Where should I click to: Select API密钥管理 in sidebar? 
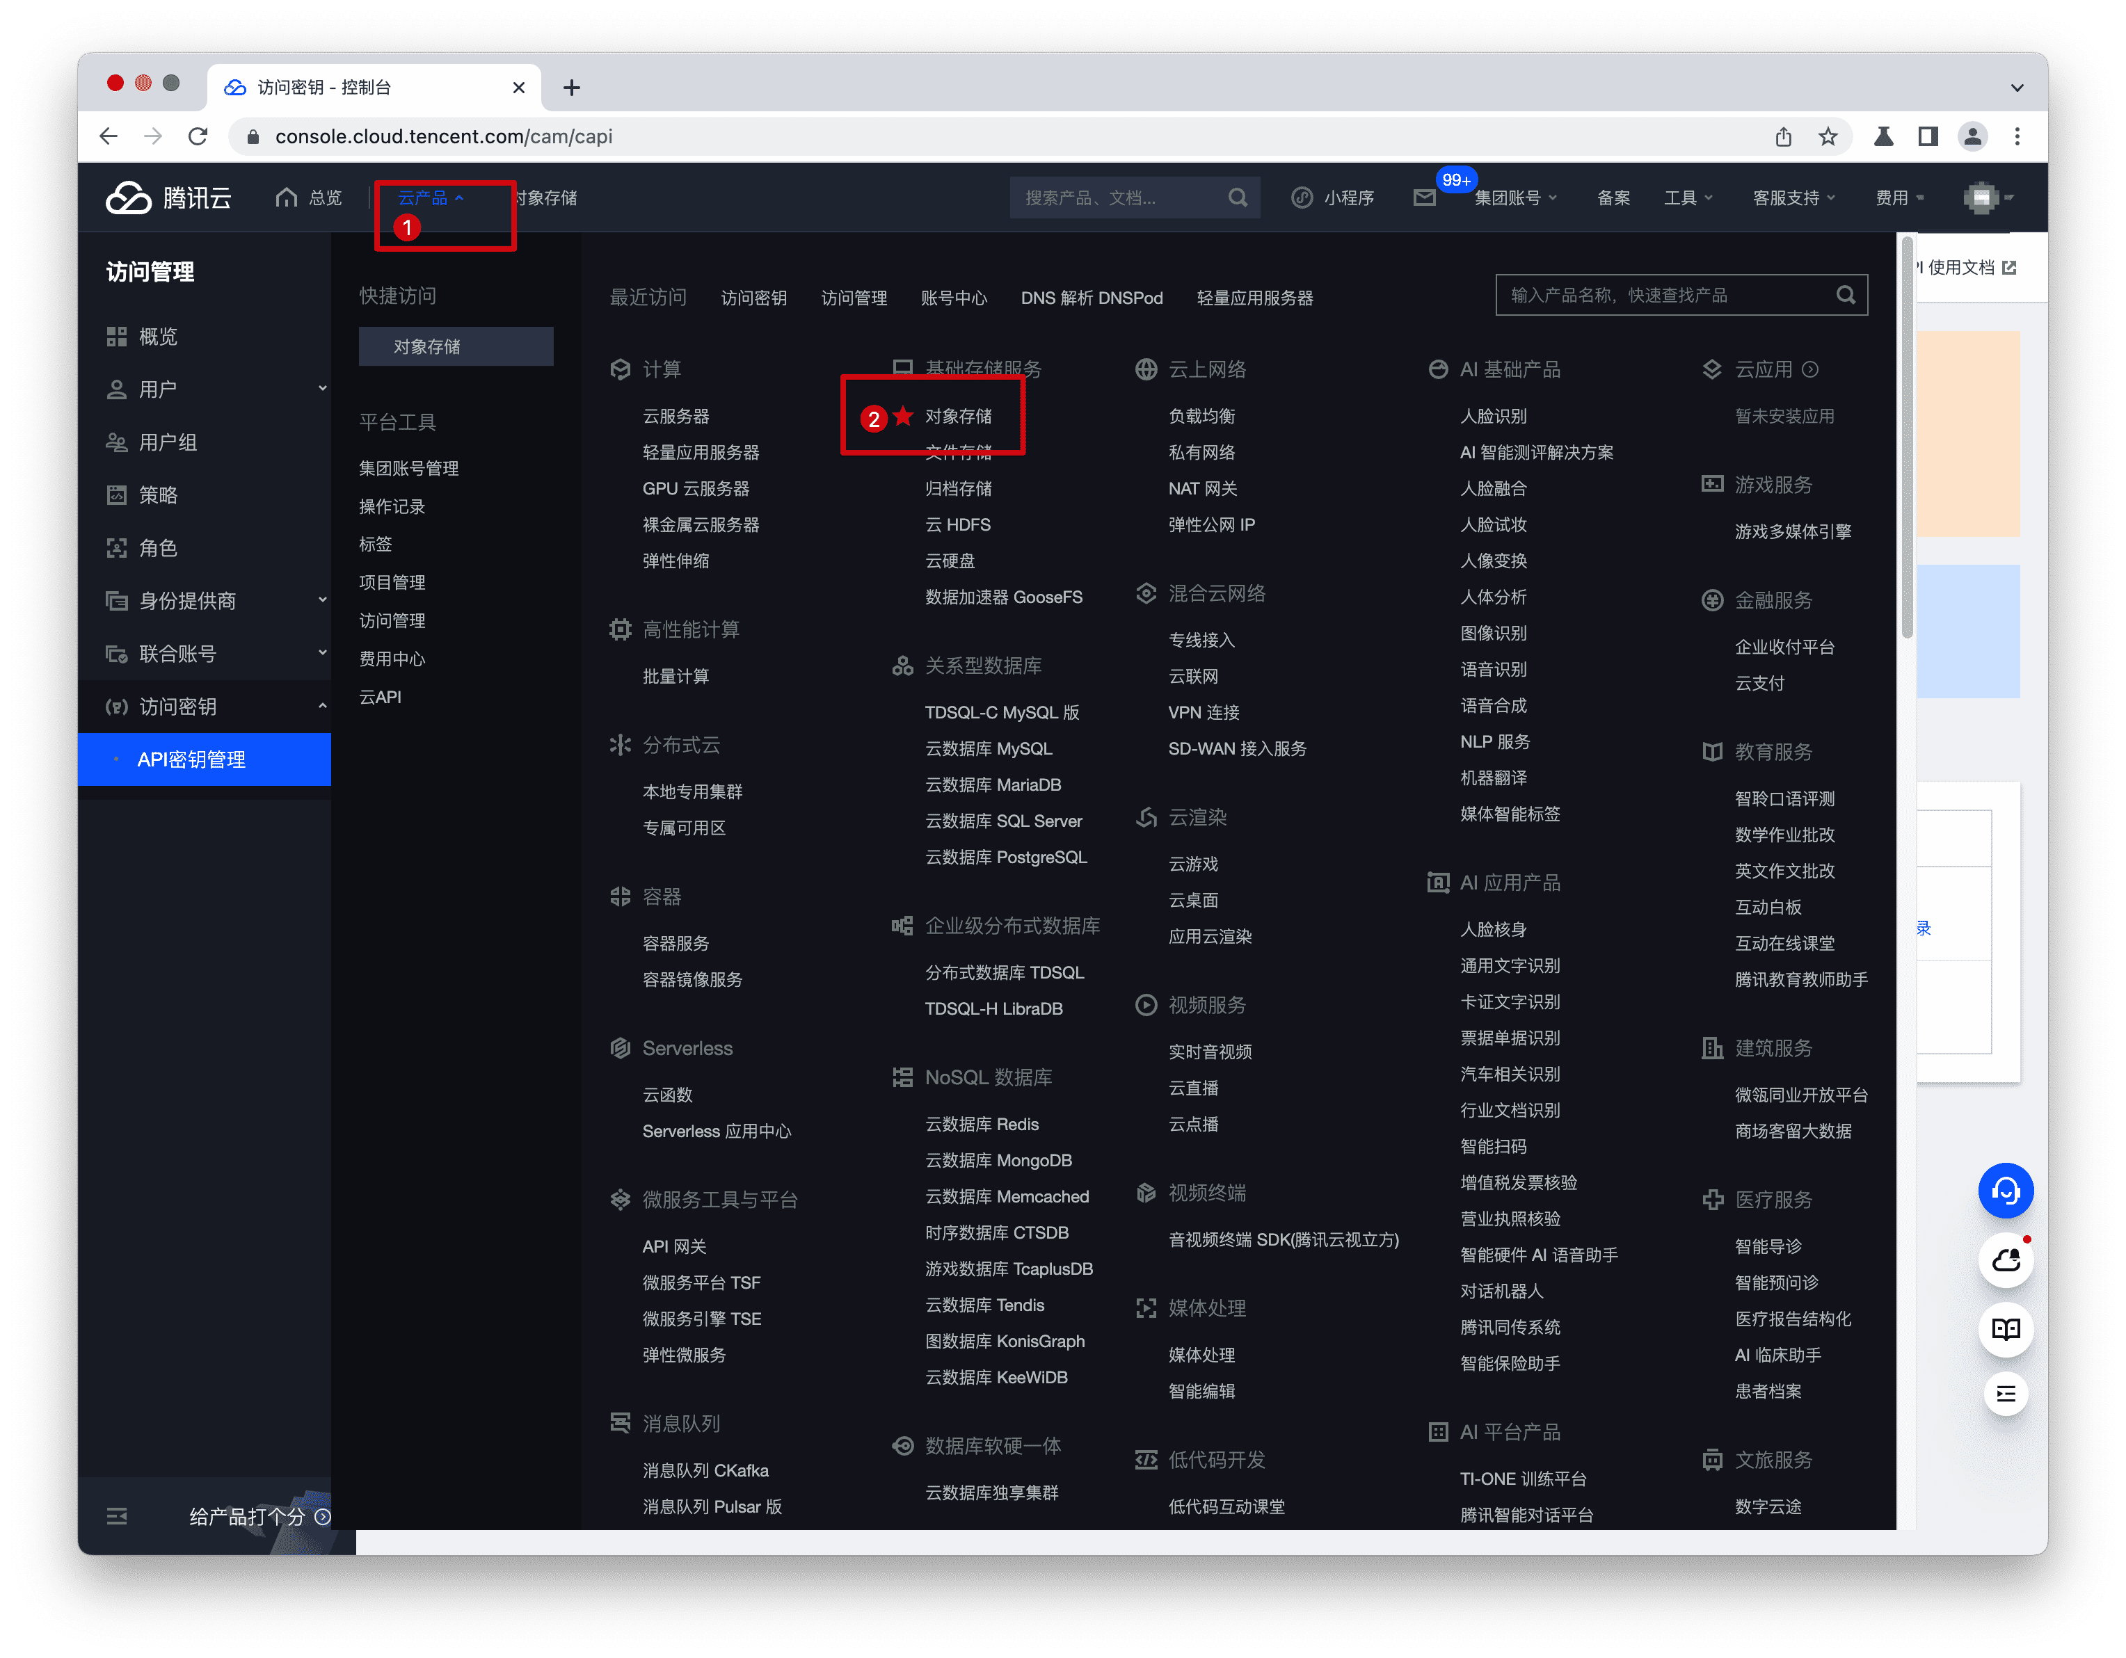[x=191, y=759]
